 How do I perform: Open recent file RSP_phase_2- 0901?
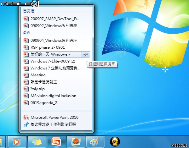tap(56, 47)
